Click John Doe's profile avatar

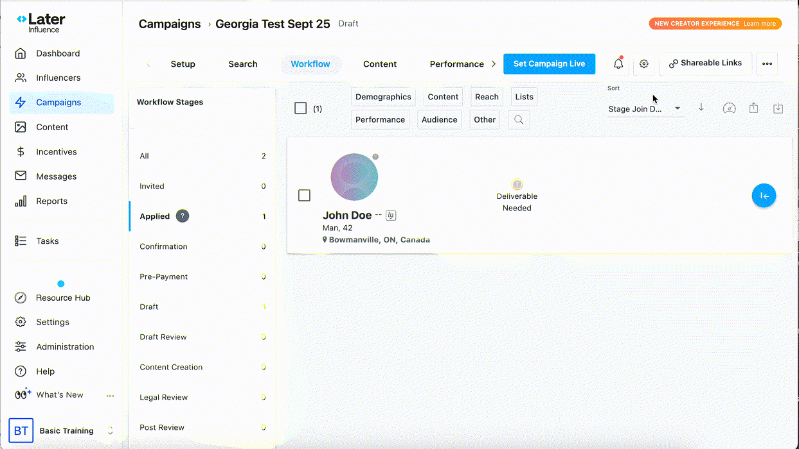tap(354, 177)
